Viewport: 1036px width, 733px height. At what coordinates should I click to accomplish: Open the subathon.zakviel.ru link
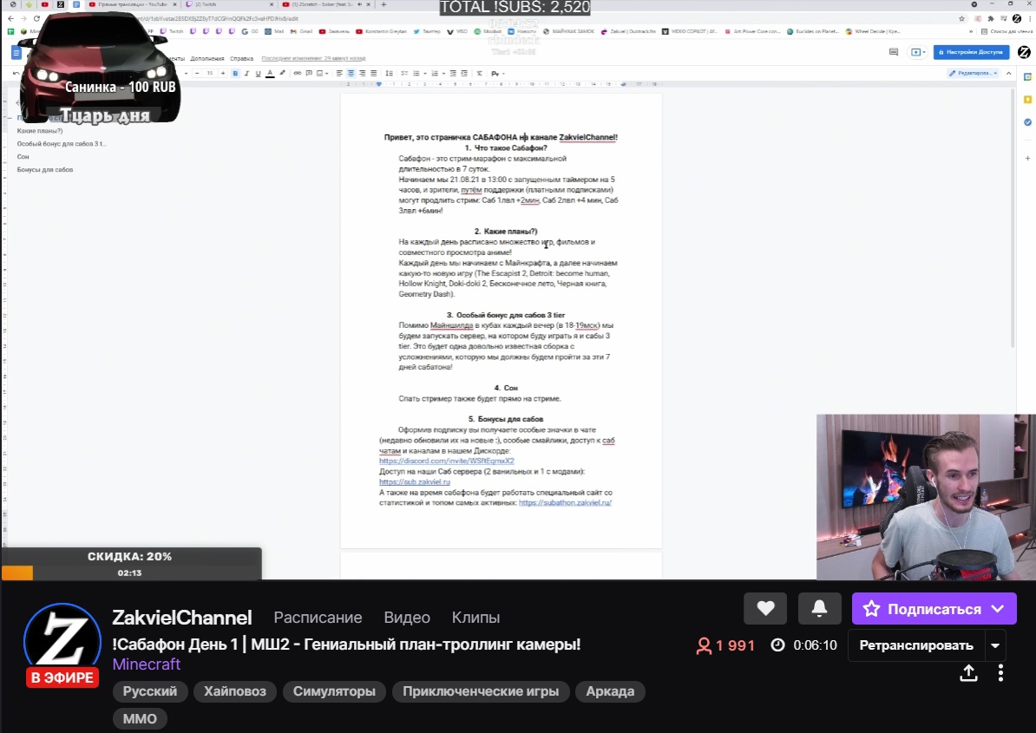point(565,502)
